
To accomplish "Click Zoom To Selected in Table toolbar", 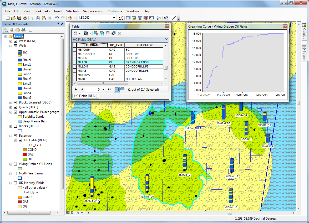I will coord(113,33).
